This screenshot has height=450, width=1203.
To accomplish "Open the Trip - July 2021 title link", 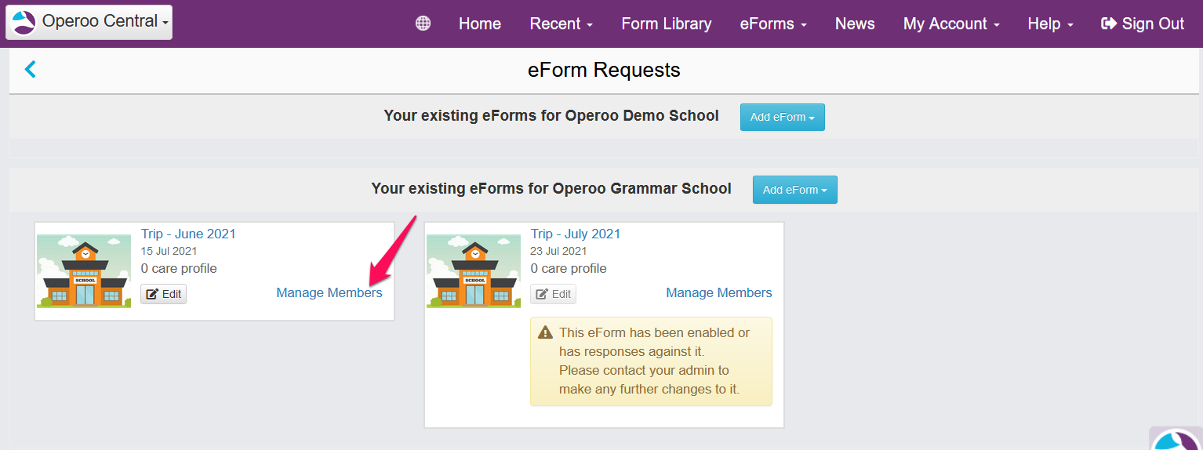I will (x=575, y=234).
